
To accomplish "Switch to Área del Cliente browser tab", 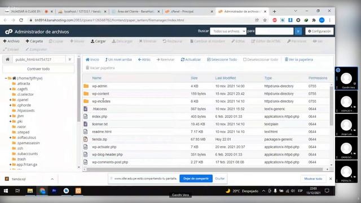I will [x=135, y=11].
